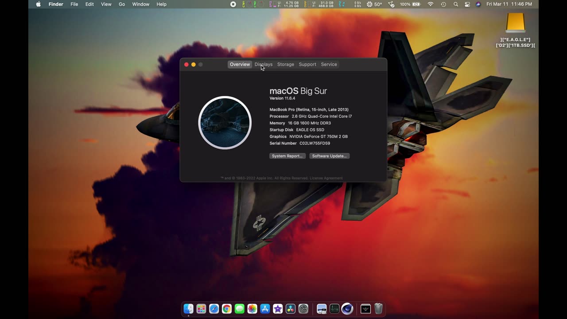Image resolution: width=567 pixels, height=319 pixels.
Task: Click the macOS Big Sur title
Action: pyautogui.click(x=298, y=91)
